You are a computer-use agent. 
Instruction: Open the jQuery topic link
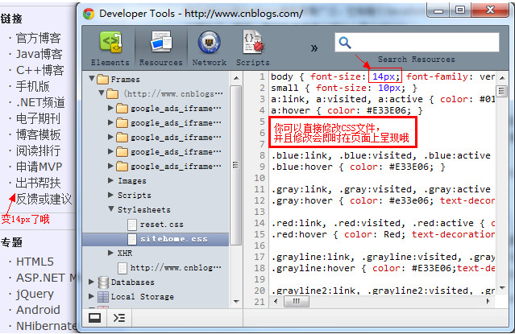(x=35, y=294)
